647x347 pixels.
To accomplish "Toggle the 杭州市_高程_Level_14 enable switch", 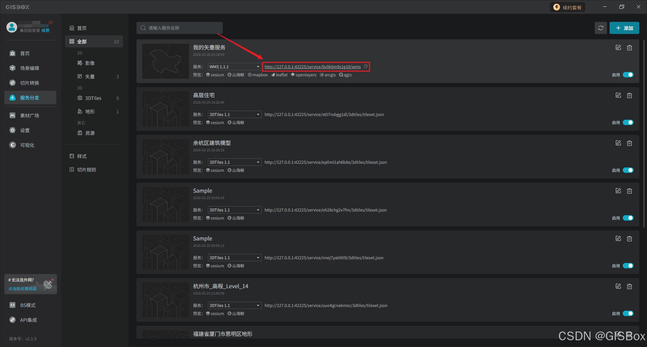I will 628,313.
